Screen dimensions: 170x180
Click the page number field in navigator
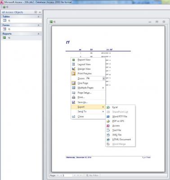click(67, 175)
